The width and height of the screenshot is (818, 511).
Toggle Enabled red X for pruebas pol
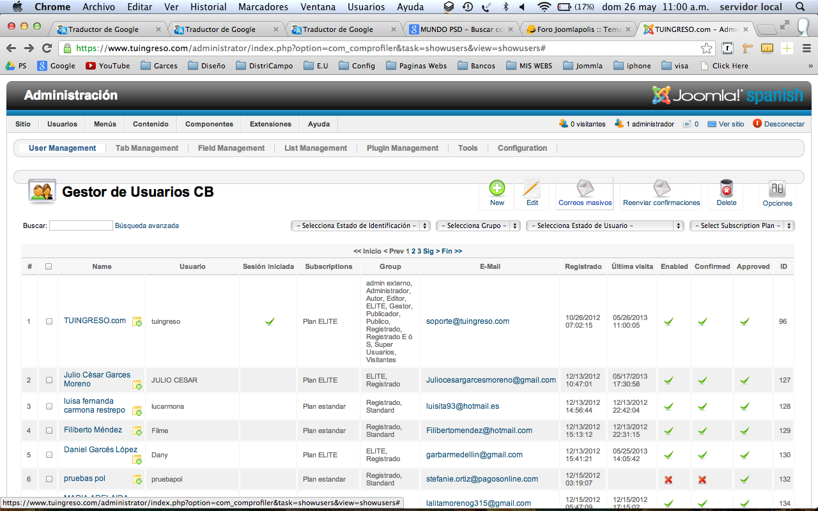tap(668, 479)
